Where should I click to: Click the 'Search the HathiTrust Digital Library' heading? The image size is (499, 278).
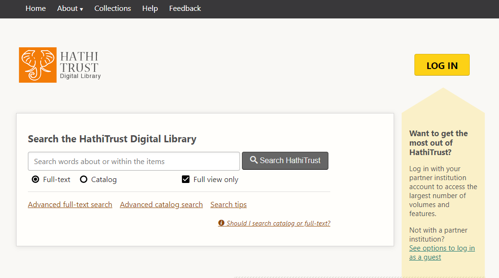point(112,139)
